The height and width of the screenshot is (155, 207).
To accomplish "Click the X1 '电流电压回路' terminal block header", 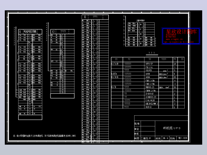I will pyautogui.click(x=30, y=31).
